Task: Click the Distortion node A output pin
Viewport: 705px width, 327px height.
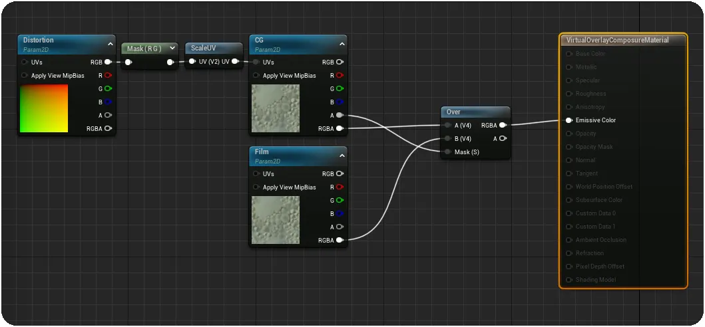Action: [108, 115]
